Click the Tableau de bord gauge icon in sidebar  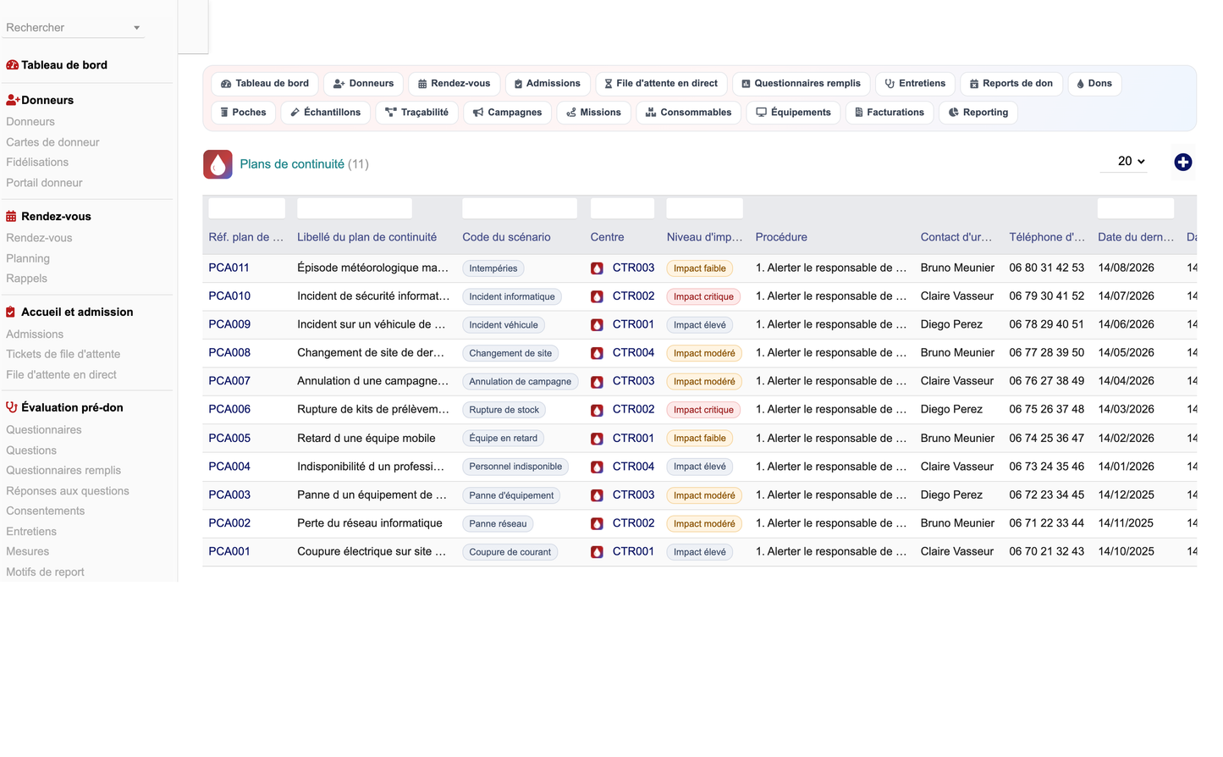[12, 65]
